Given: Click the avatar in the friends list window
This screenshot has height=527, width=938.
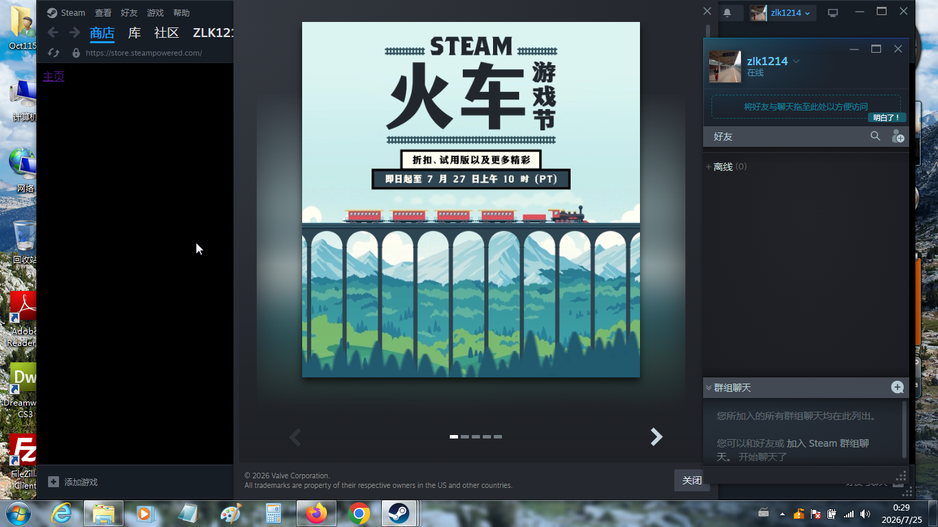Looking at the screenshot, I should [x=725, y=67].
